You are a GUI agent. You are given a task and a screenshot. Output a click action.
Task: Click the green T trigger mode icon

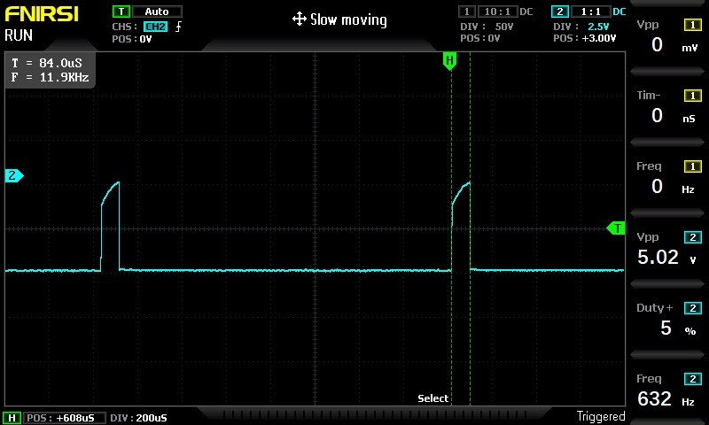[x=121, y=12]
